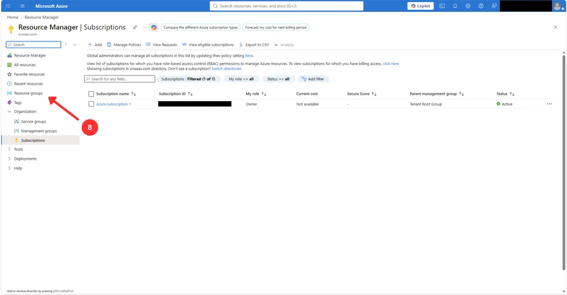
Task: Collapse the Organization section
Action: pyautogui.click(x=9, y=112)
